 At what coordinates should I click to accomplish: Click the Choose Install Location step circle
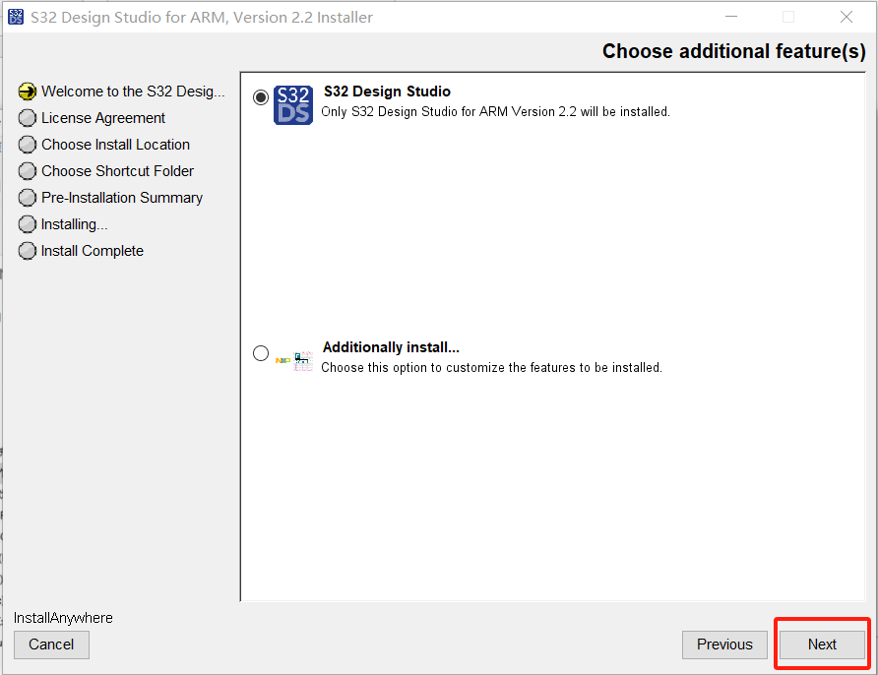[x=27, y=145]
